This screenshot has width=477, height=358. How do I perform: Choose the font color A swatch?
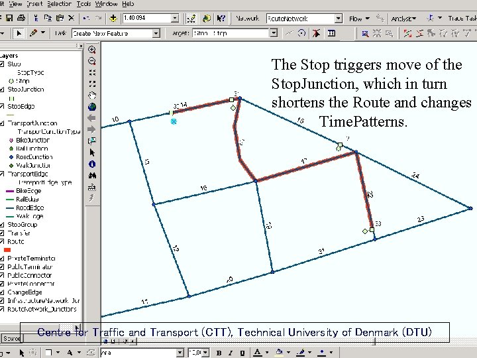[257, 353]
